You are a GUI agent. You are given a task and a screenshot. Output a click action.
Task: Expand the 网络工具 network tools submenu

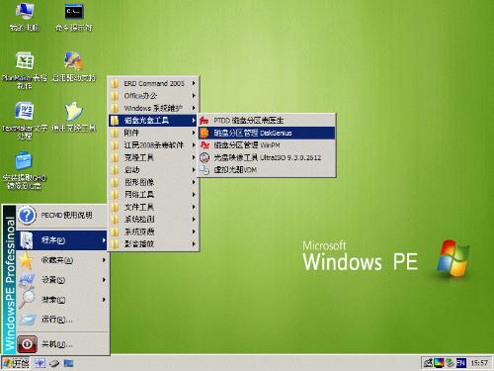153,195
